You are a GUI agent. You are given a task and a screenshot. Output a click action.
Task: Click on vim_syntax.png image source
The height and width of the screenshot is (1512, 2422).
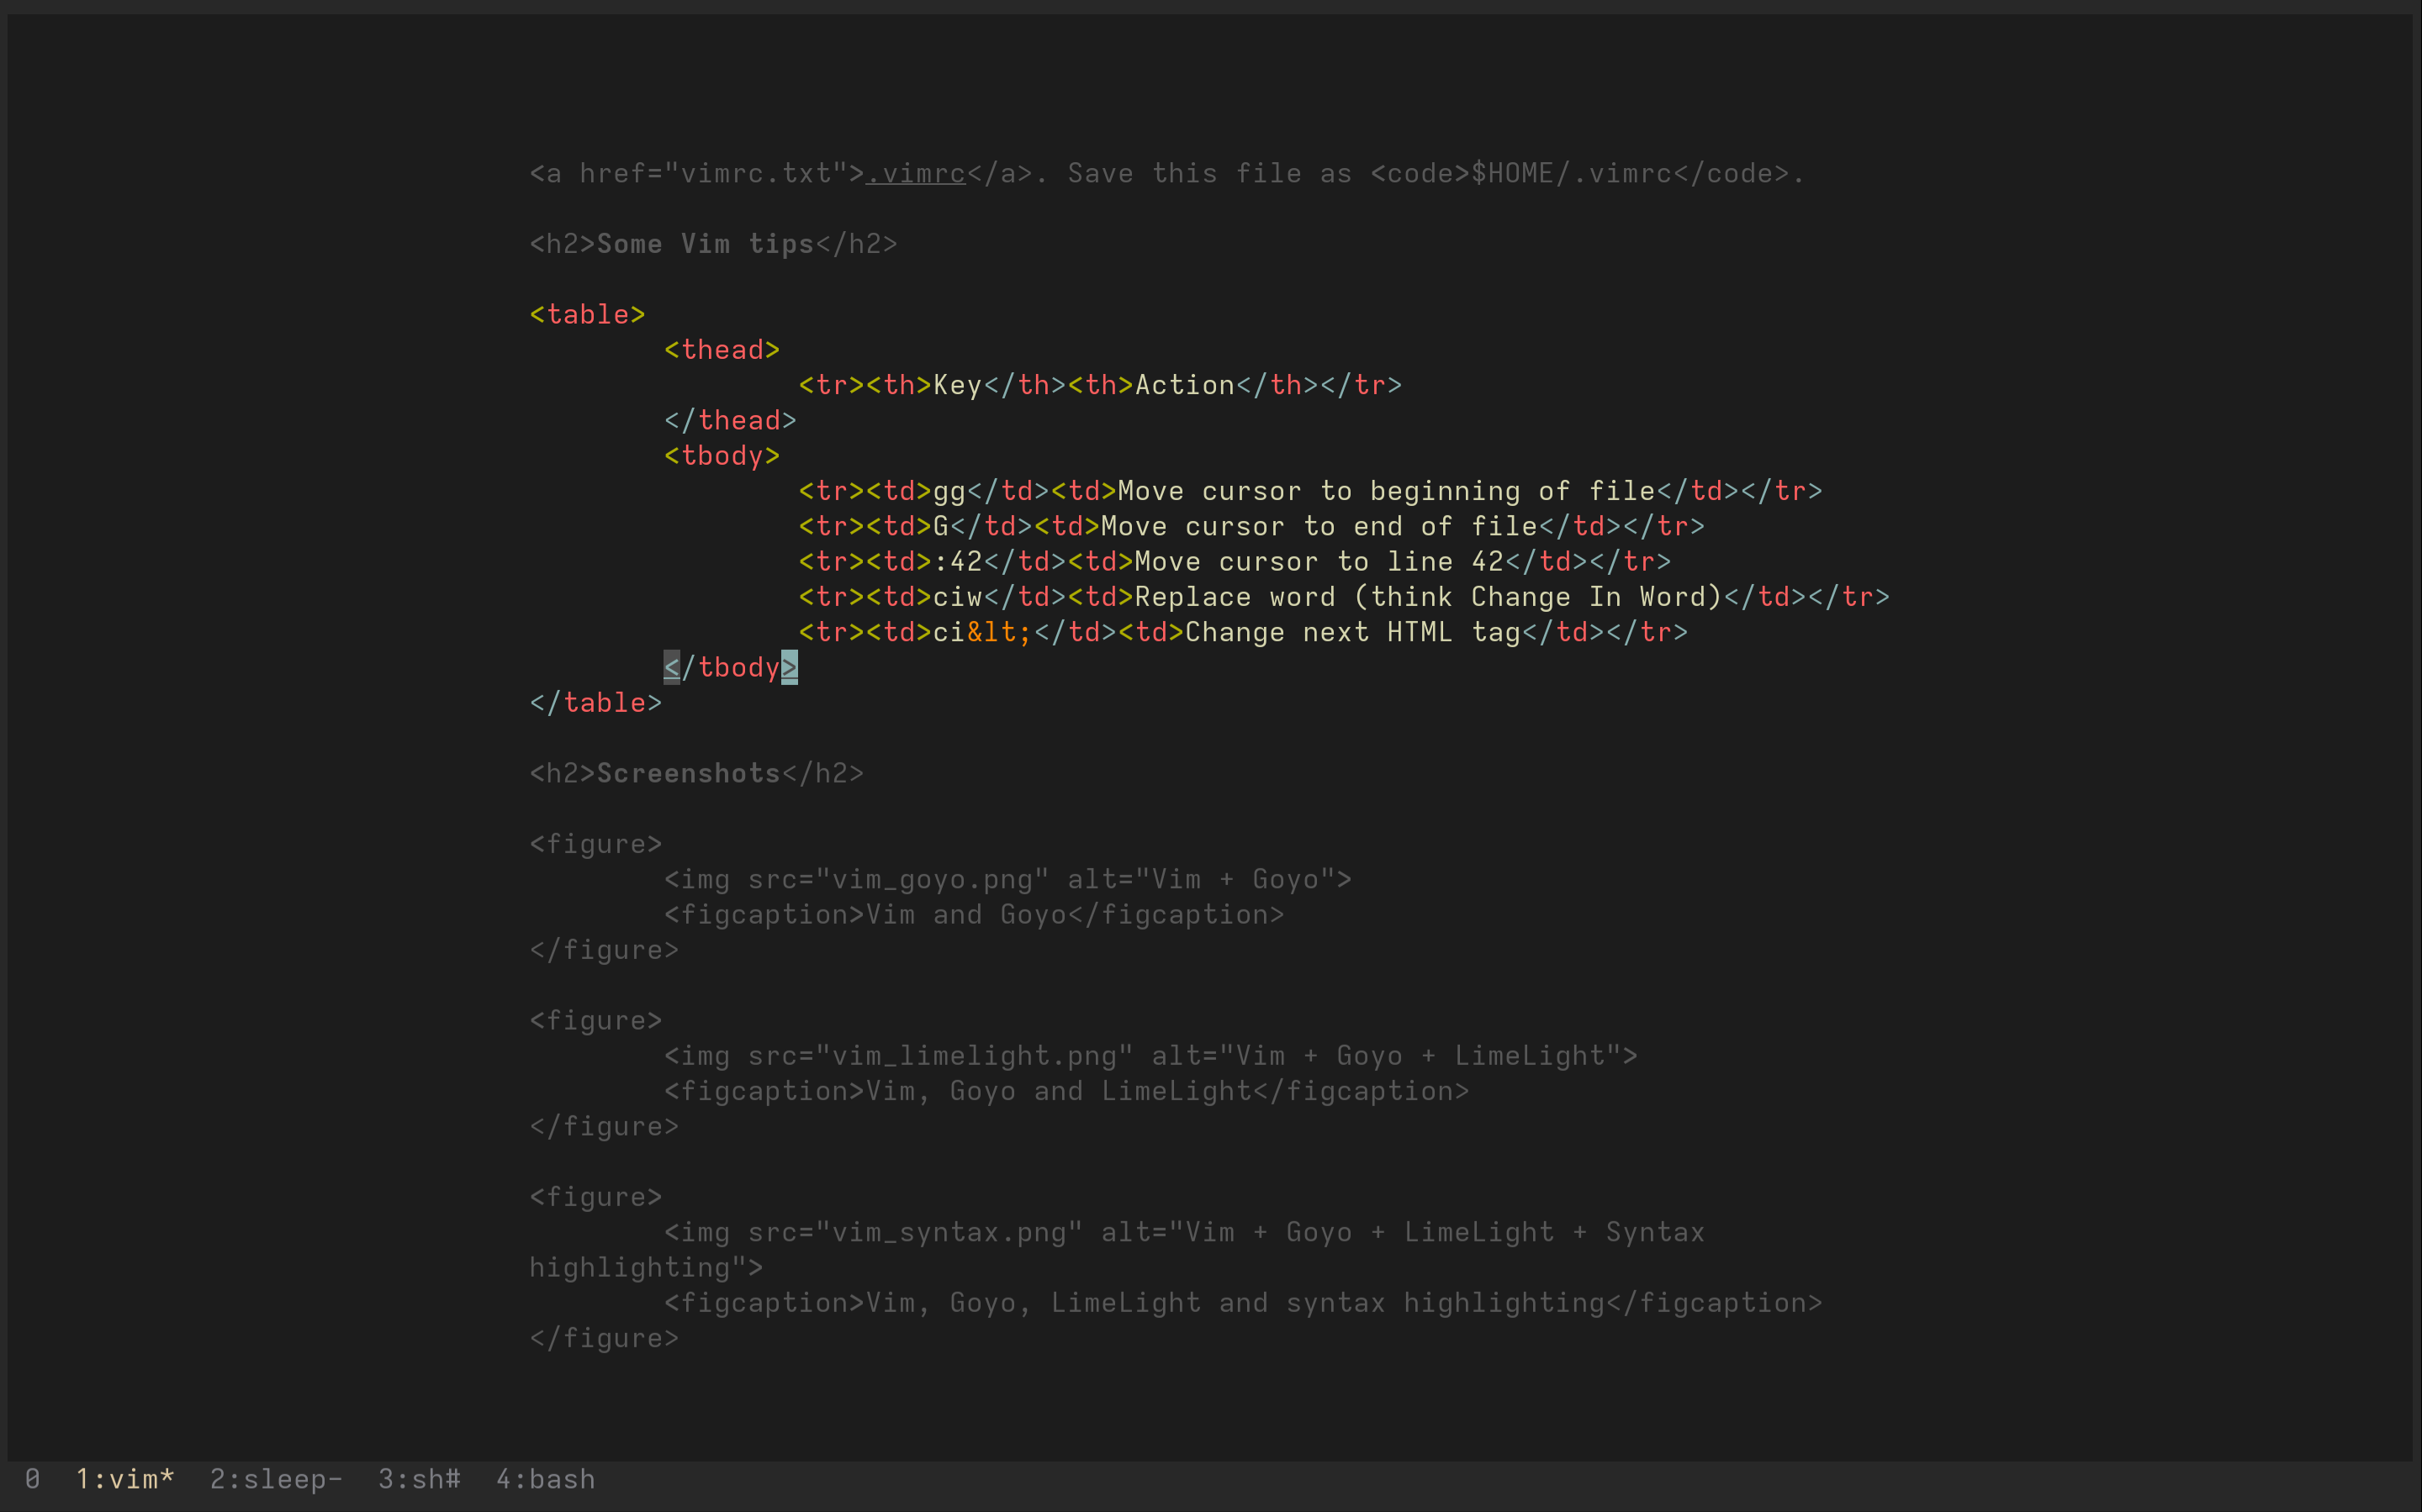tap(949, 1232)
